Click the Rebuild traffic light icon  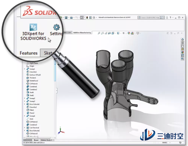pyautogui.click(x=87, y=18)
